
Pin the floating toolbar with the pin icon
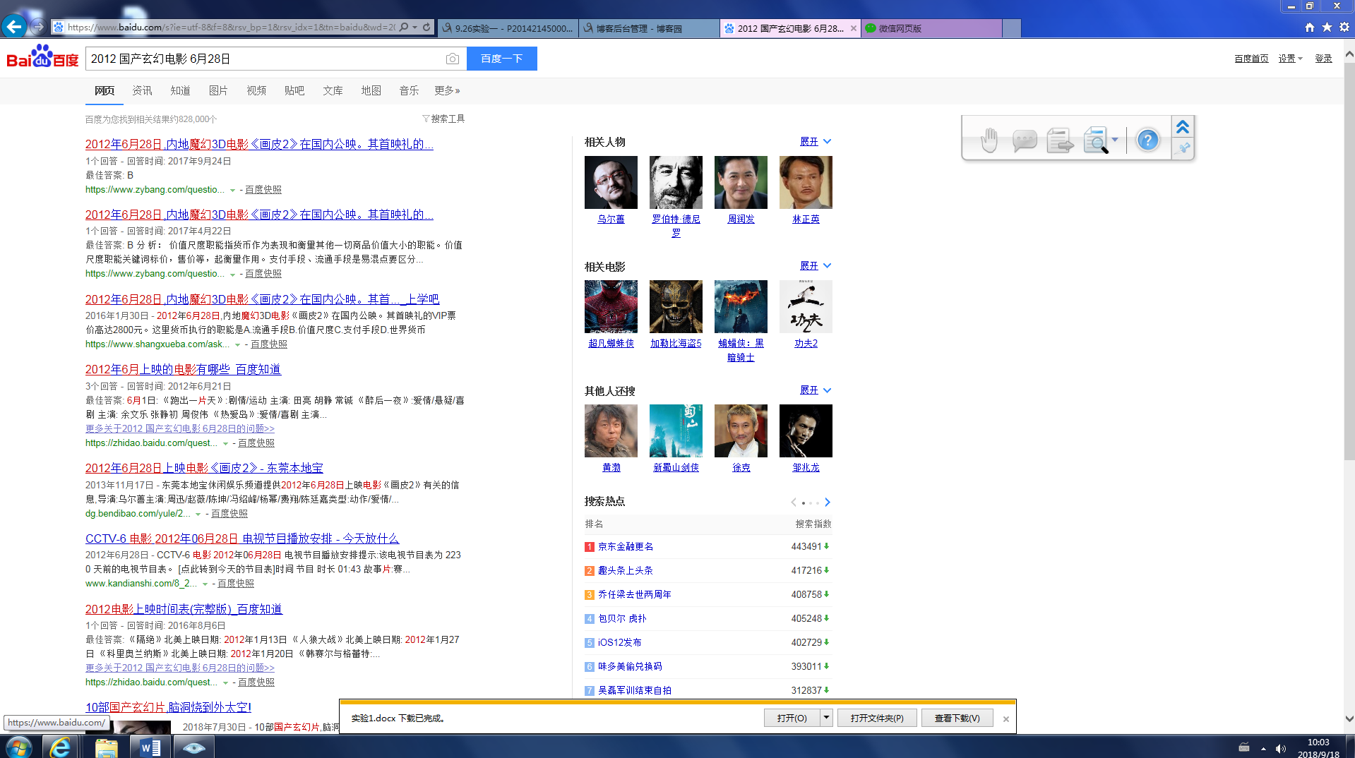1183,148
